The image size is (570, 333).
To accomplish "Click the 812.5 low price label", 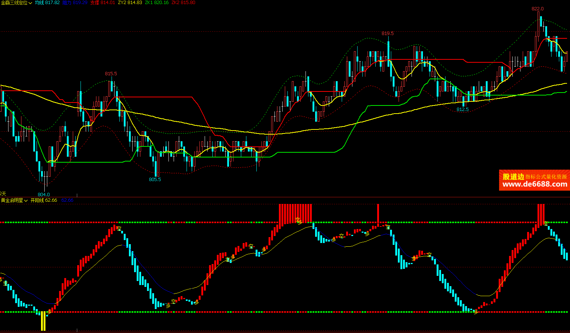I will 463,110.
